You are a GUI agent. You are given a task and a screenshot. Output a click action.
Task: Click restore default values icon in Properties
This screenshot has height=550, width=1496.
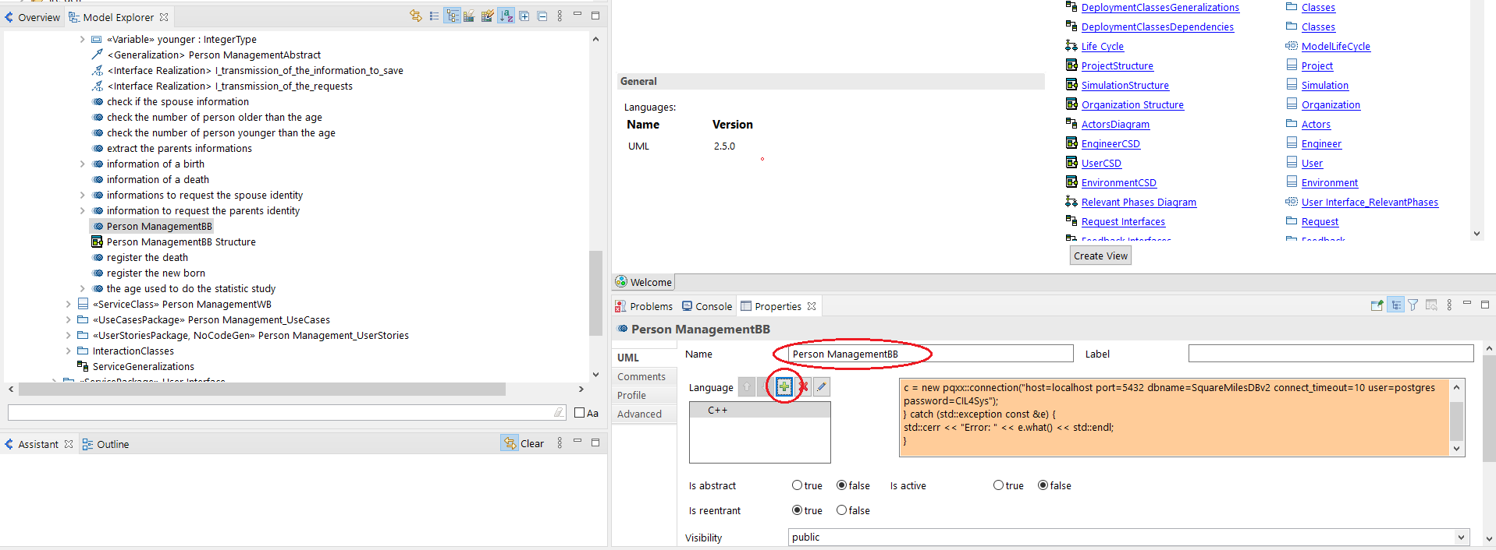[1431, 305]
